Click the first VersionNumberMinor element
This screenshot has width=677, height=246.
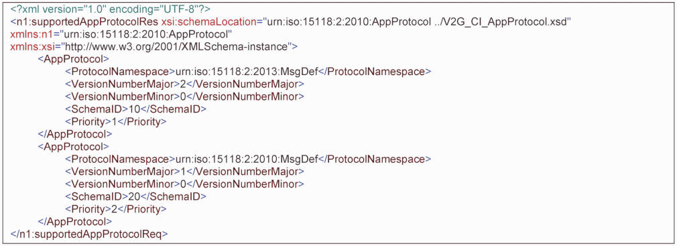point(184,97)
